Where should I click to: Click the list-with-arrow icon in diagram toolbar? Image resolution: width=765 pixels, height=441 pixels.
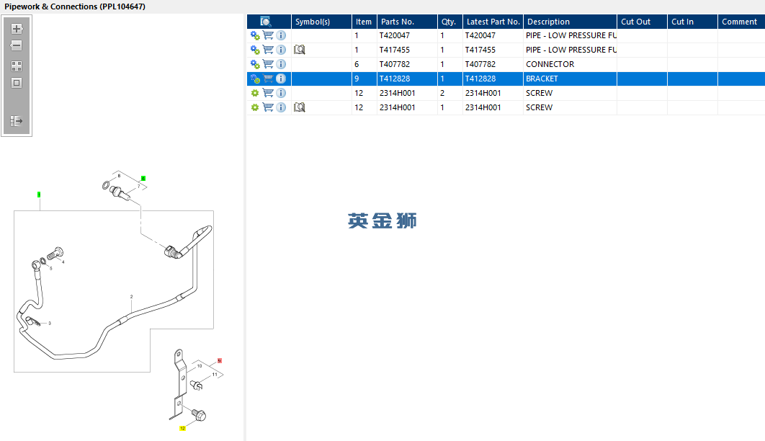[17, 120]
